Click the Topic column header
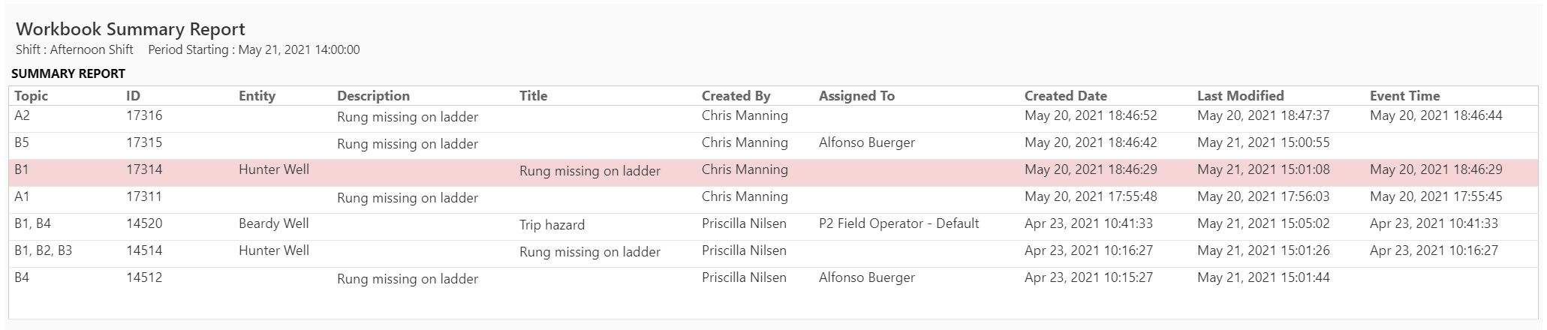This screenshot has width=1547, height=330. pos(31,96)
